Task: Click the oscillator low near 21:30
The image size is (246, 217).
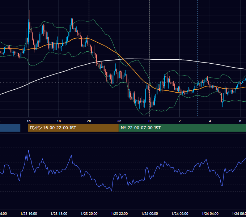Action: click(x=112, y=190)
